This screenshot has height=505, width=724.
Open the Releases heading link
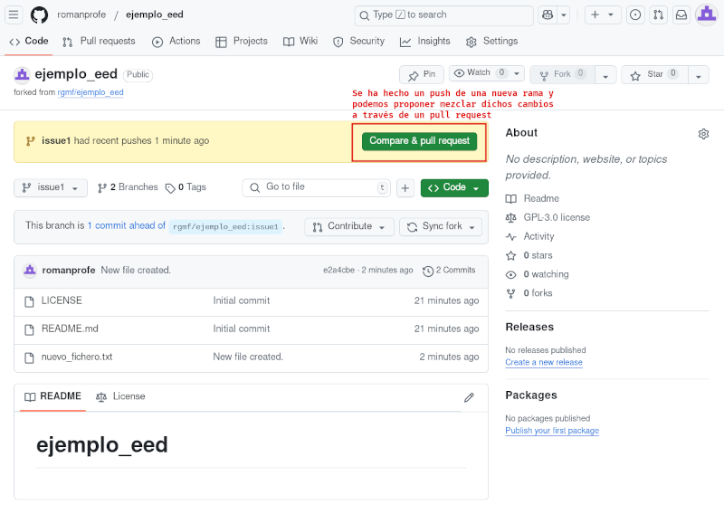[529, 327]
